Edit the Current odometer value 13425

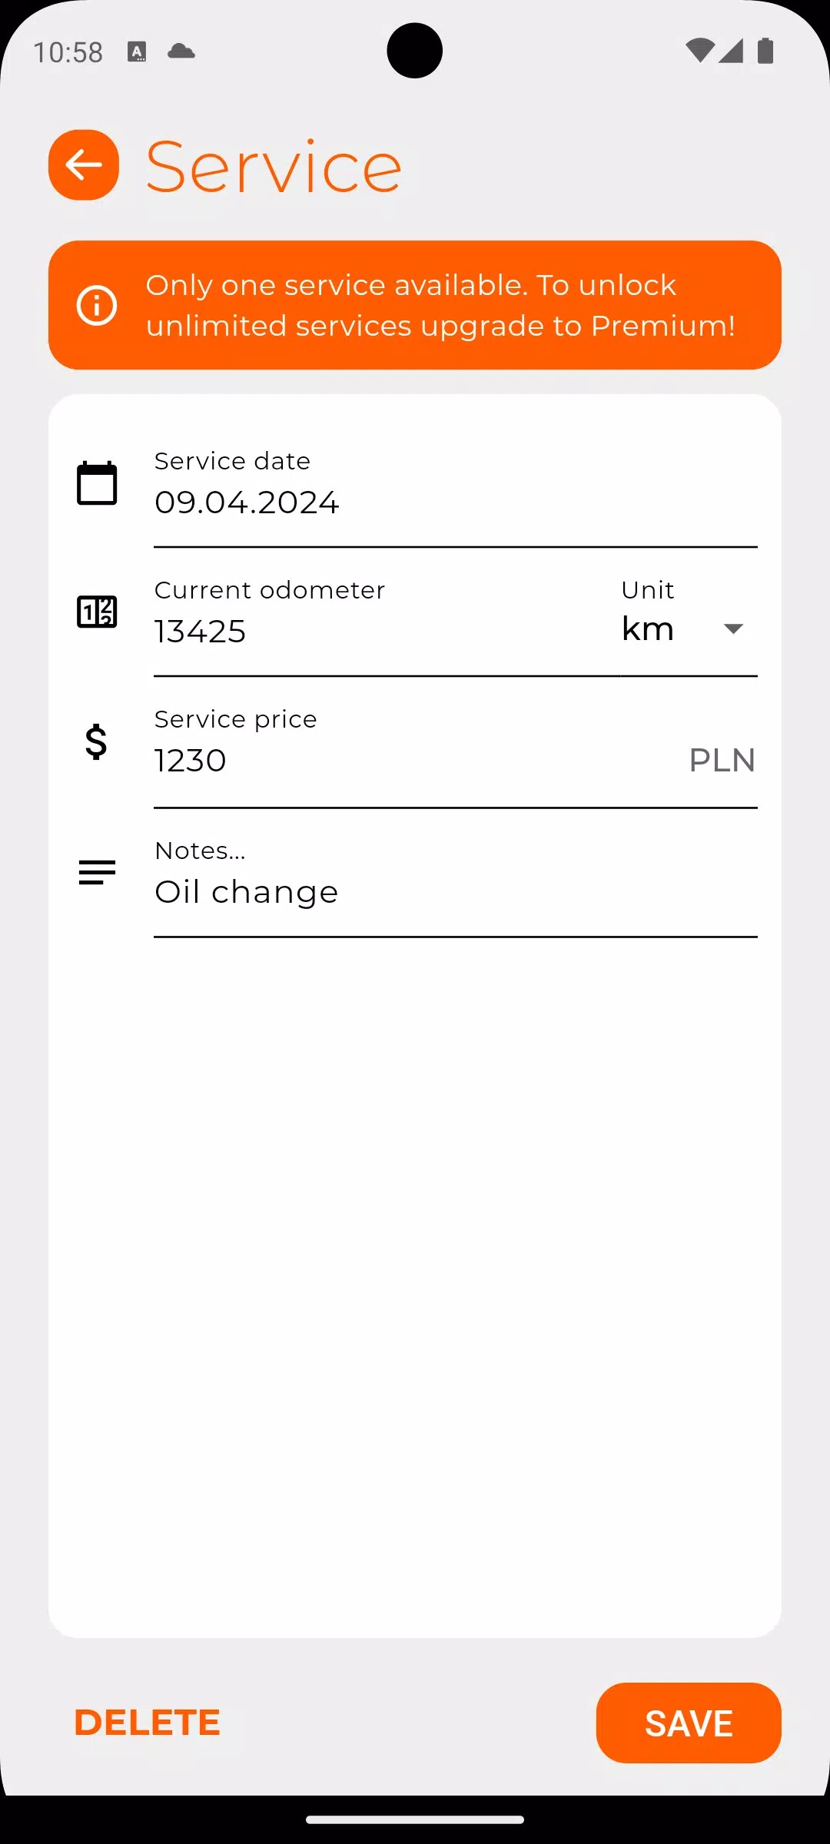click(x=377, y=632)
